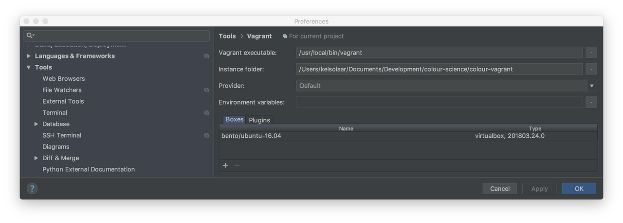Switch to the Boxes tab
This screenshot has height=223, width=623.
point(235,119)
